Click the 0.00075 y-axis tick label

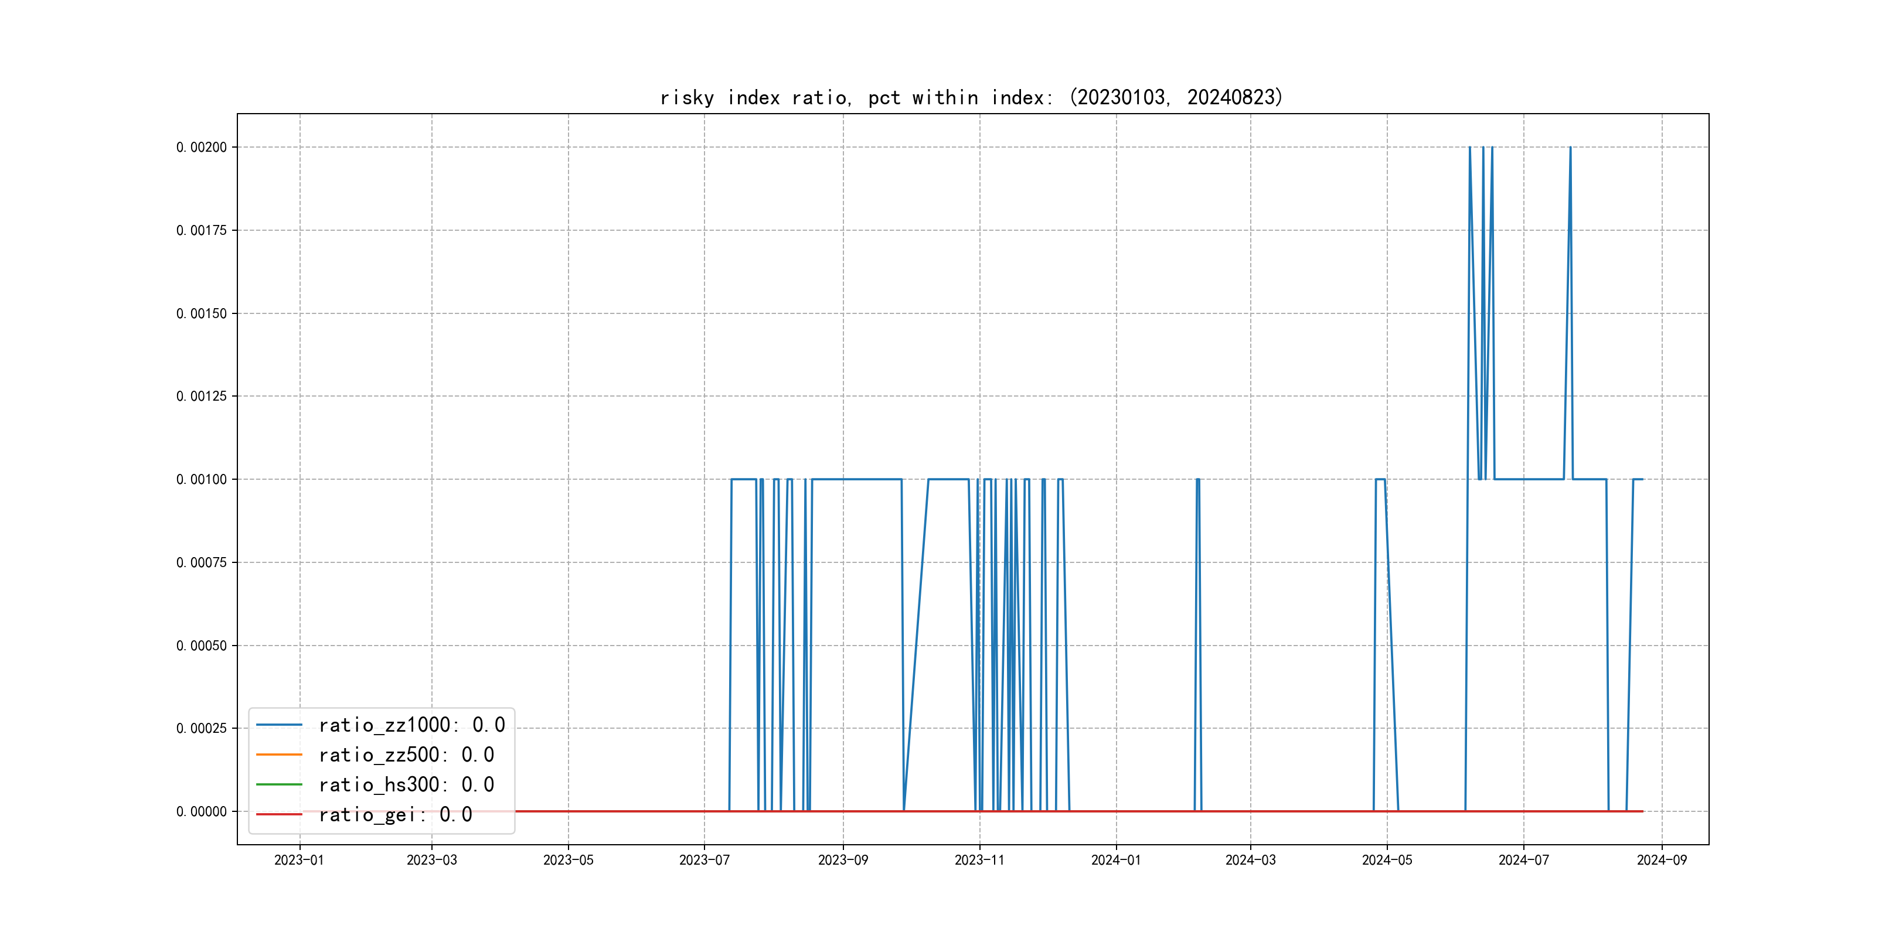201,562
